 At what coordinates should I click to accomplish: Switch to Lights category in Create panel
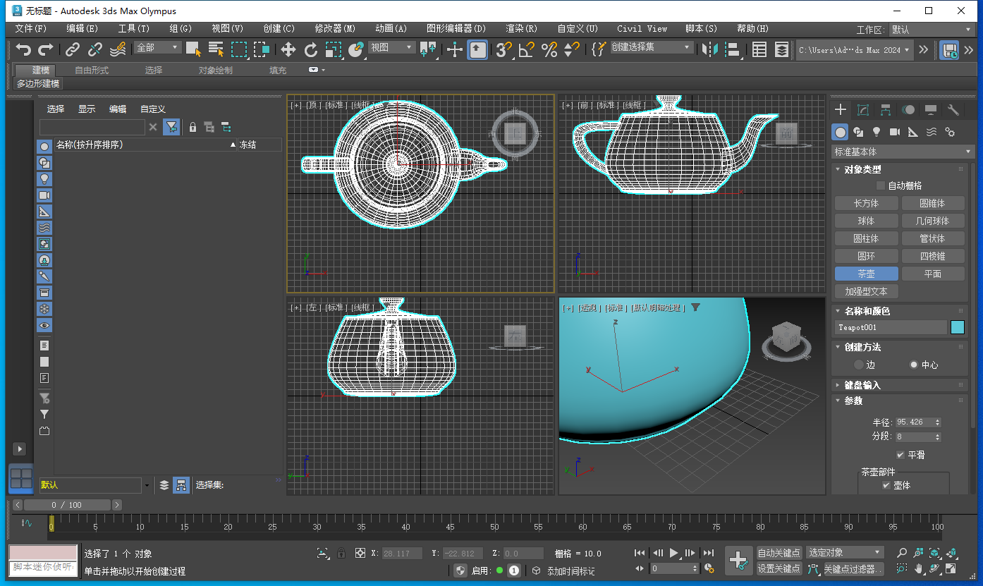(877, 132)
